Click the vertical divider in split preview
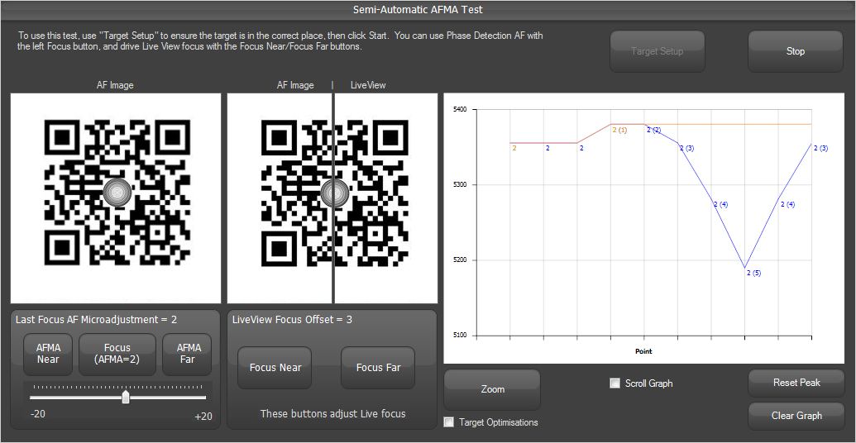This screenshot has height=443, width=856. 333,248
